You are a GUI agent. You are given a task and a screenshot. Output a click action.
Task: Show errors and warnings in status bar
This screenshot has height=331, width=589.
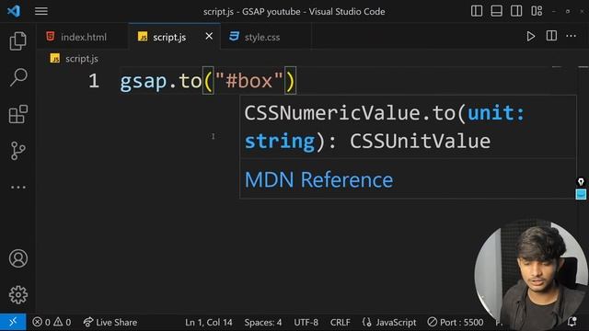click(52, 322)
